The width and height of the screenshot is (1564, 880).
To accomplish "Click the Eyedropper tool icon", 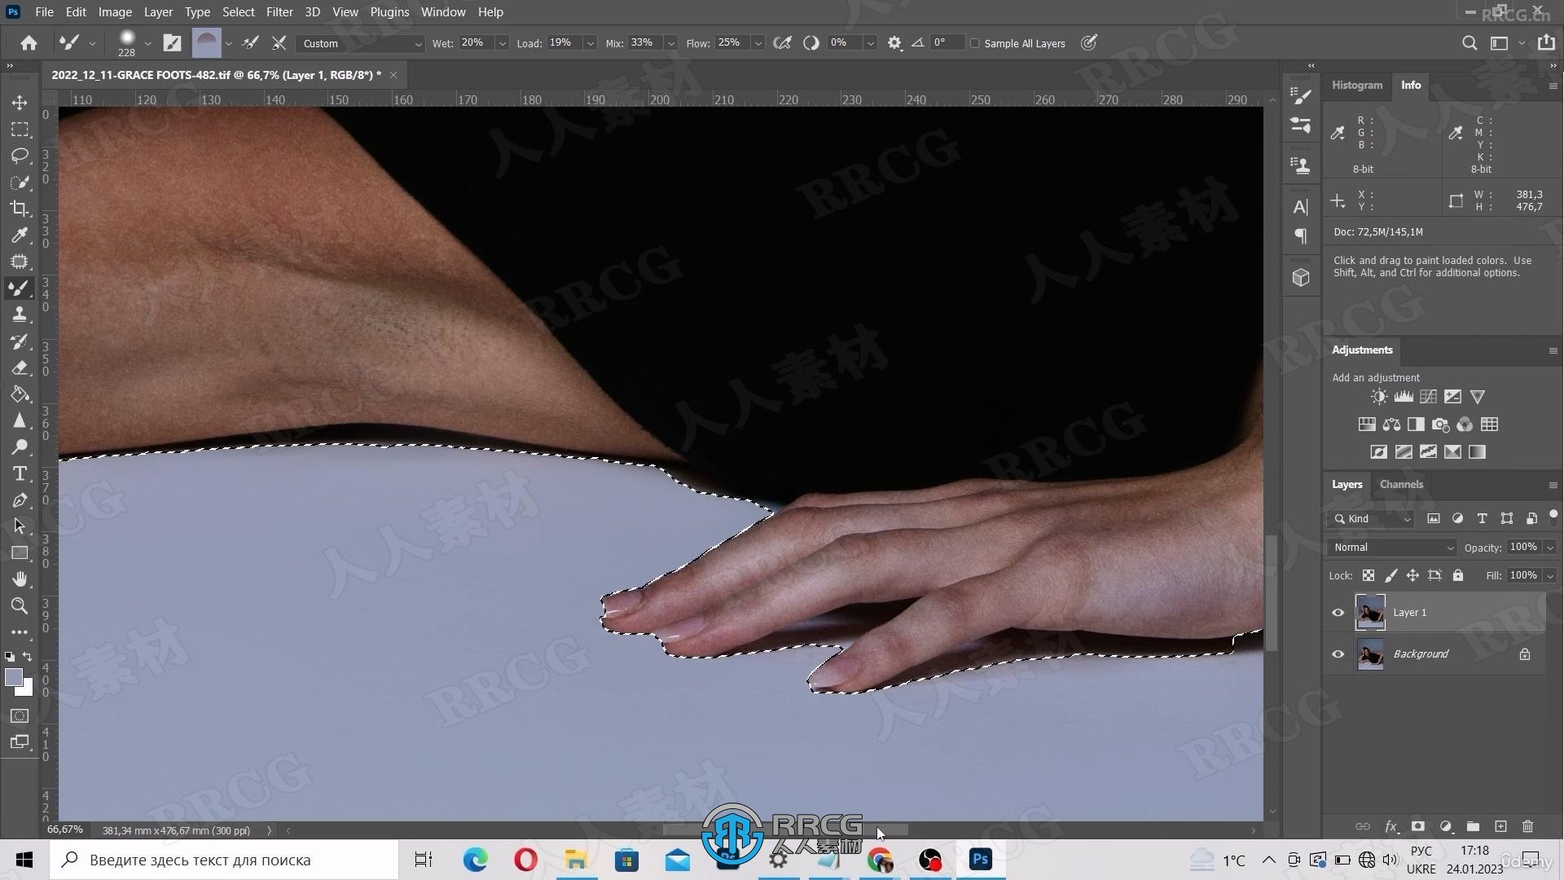I will coord(20,235).
